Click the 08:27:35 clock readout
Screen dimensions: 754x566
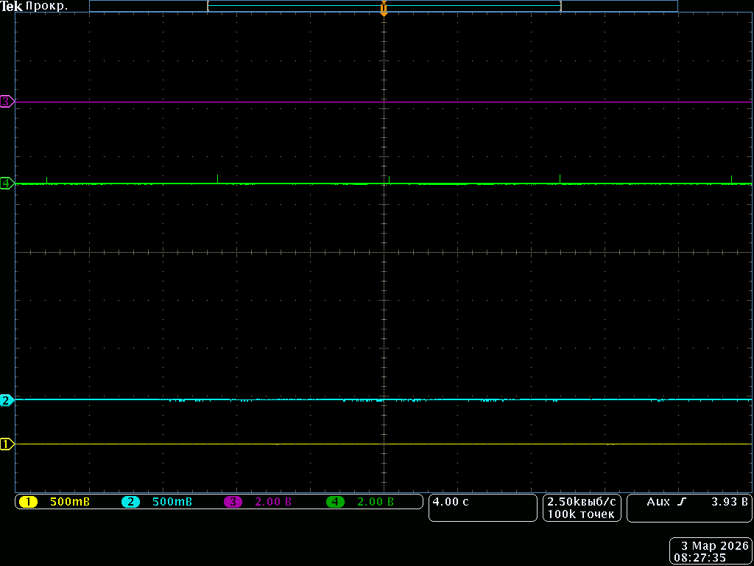coord(711,558)
